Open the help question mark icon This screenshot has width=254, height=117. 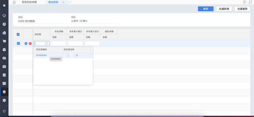(245, 2)
